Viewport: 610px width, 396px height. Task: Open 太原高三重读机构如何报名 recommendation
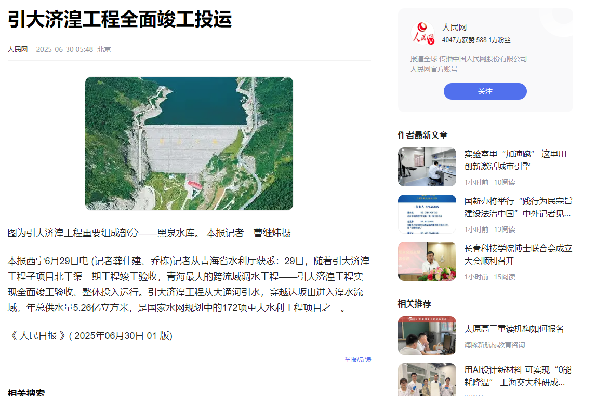coord(514,329)
